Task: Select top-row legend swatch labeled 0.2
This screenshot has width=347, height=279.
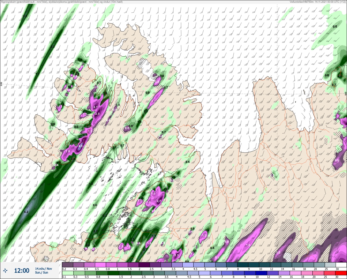Action: click(x=68, y=265)
